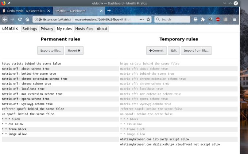Bookmark this page with the star
This screenshot has height=154, width=248.
click(148, 19)
